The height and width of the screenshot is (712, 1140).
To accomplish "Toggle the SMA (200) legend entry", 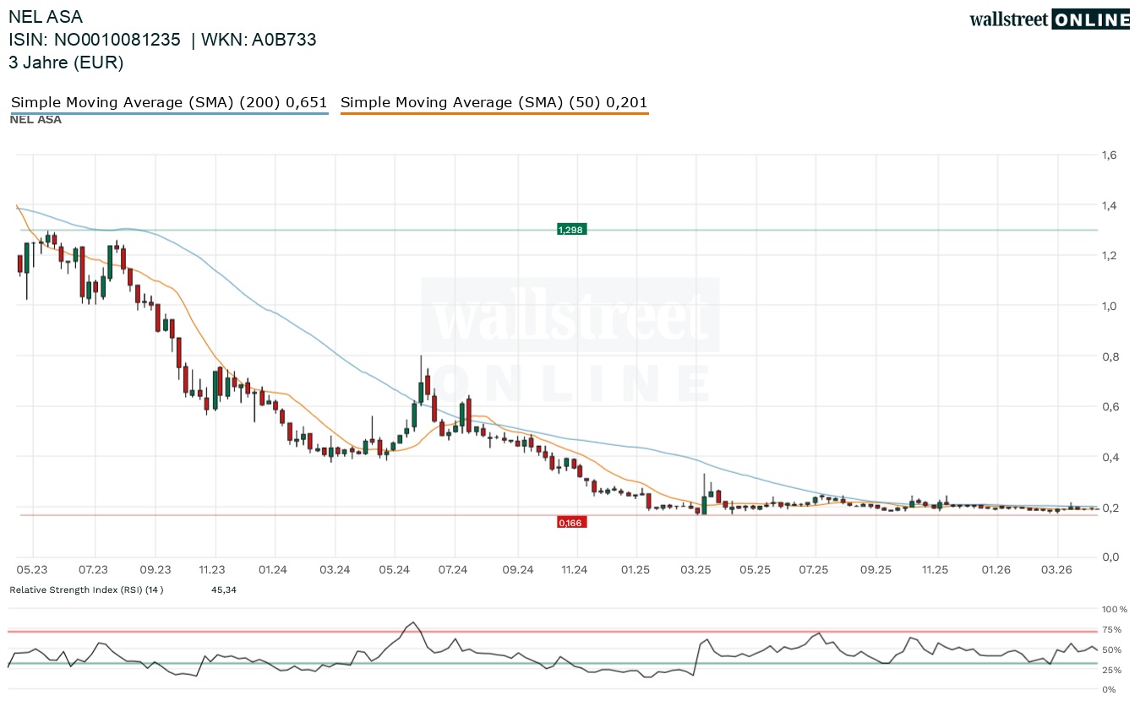I will [169, 103].
